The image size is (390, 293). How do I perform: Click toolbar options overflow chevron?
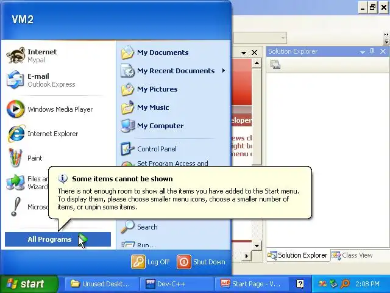[x=386, y=38]
